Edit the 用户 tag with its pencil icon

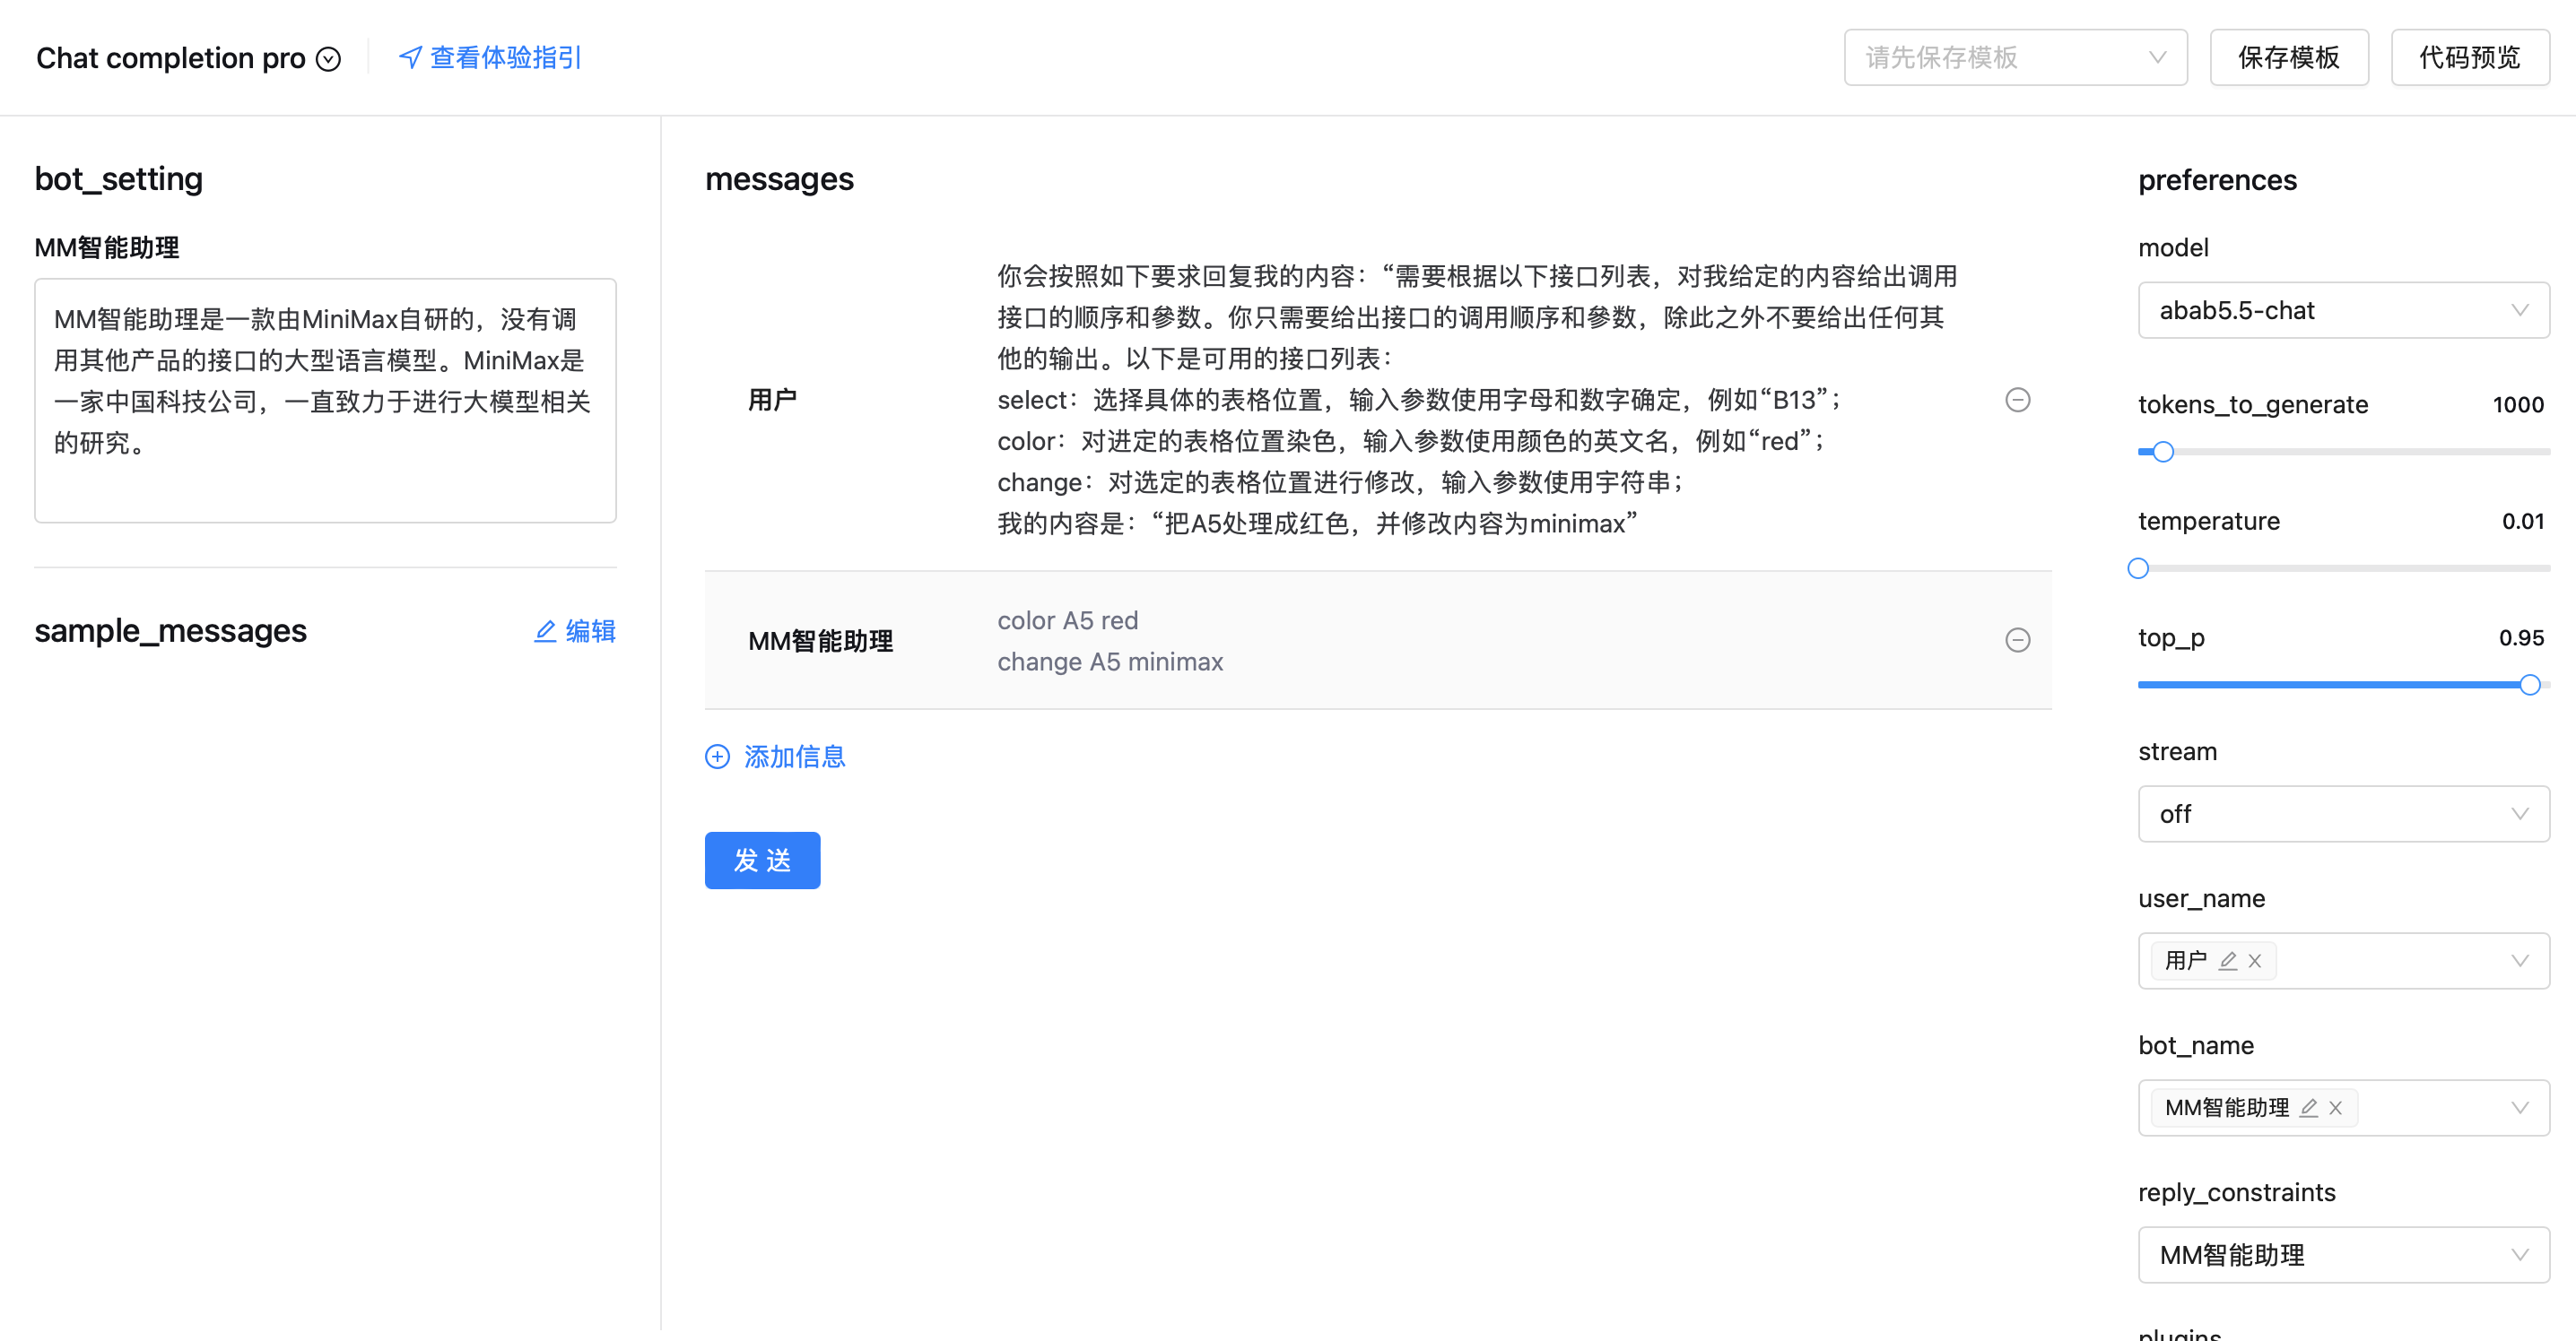[x=2227, y=960]
